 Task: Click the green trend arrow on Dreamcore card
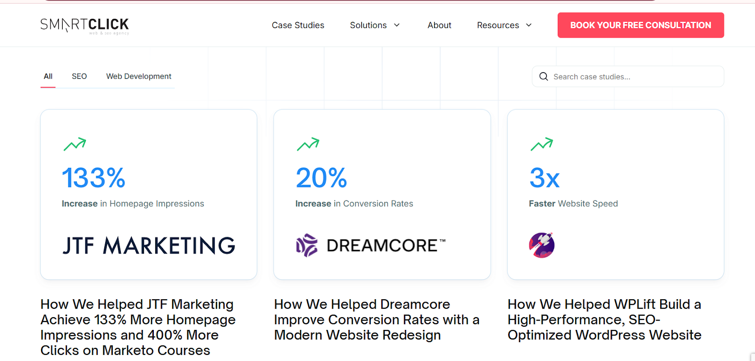pos(309,144)
